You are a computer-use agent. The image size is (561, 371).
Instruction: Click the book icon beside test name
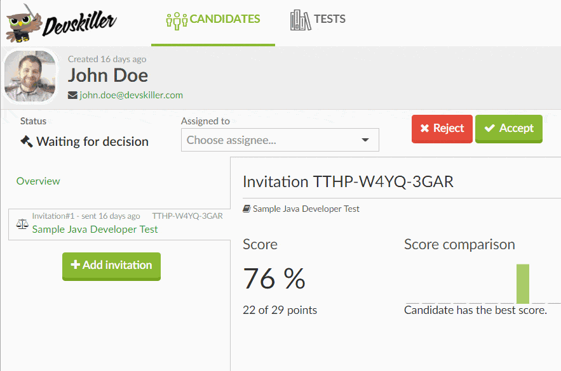(x=247, y=209)
